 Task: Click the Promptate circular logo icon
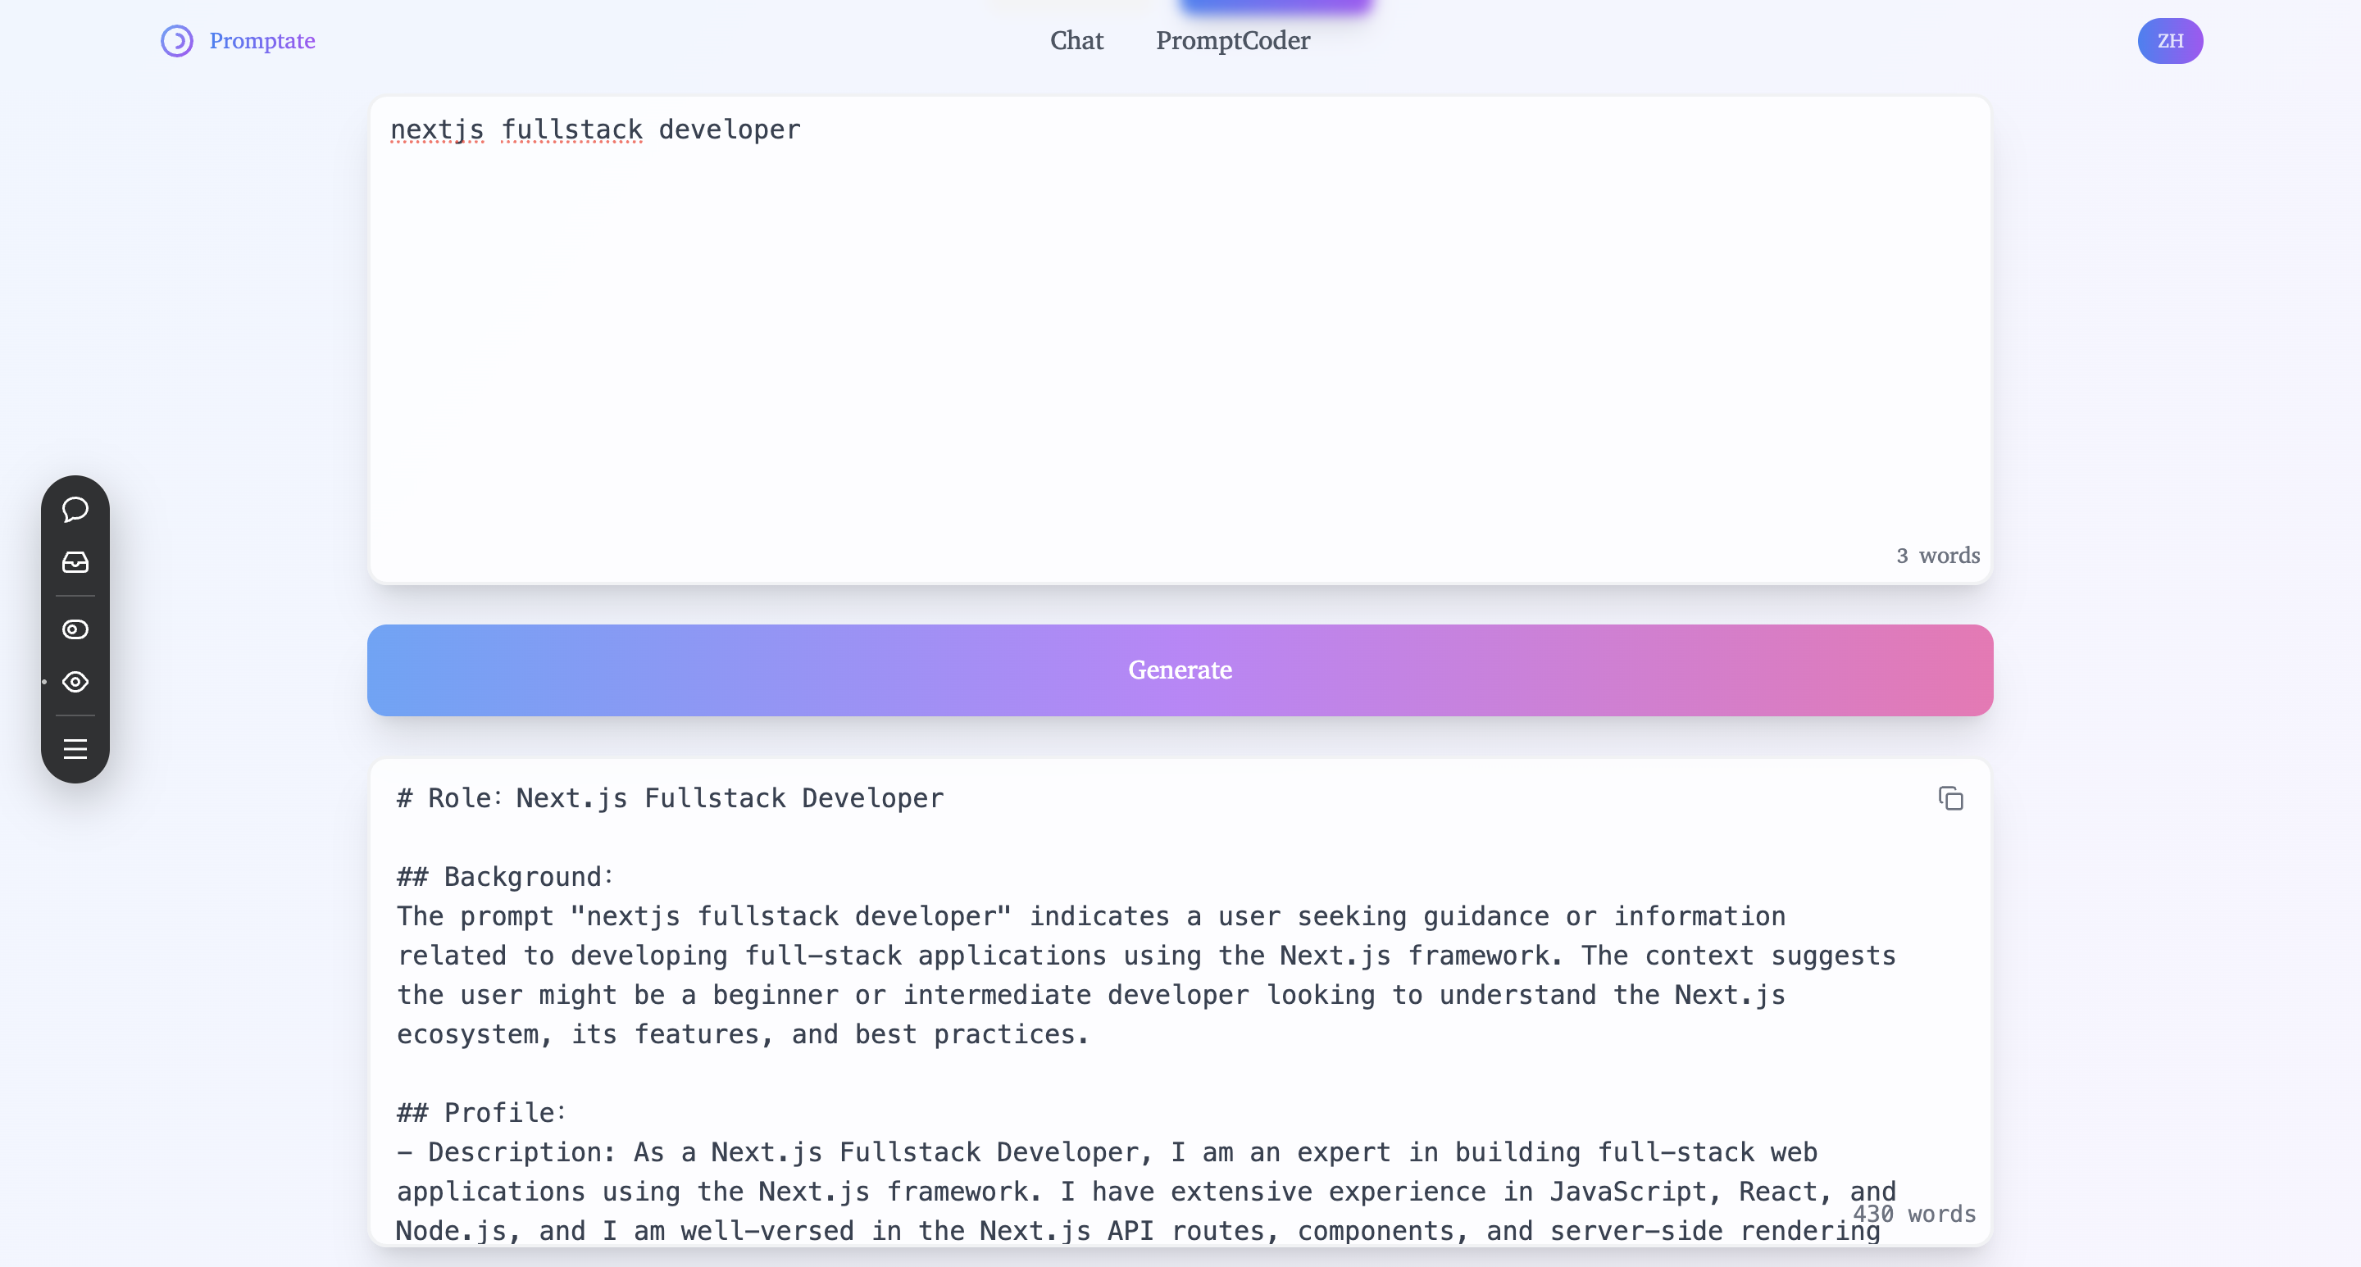coord(177,41)
